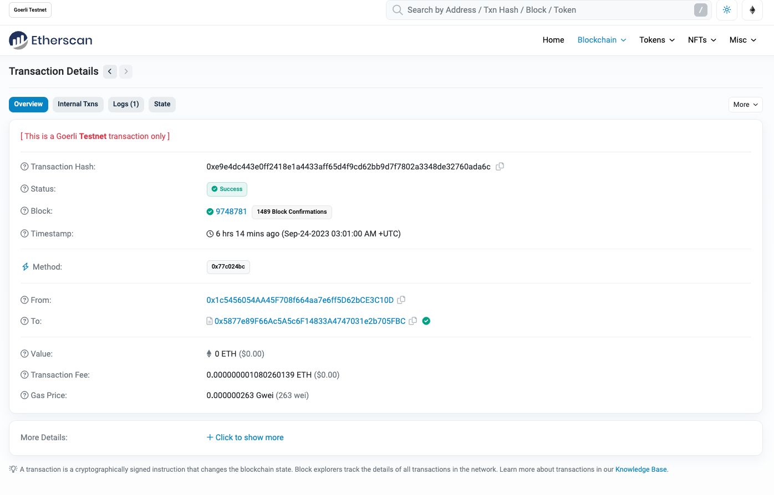Open the From address link
Image resolution: width=774 pixels, height=495 pixels.
point(300,300)
